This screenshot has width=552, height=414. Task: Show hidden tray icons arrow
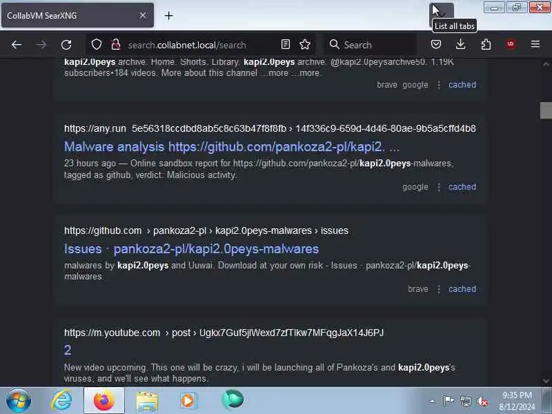433,401
